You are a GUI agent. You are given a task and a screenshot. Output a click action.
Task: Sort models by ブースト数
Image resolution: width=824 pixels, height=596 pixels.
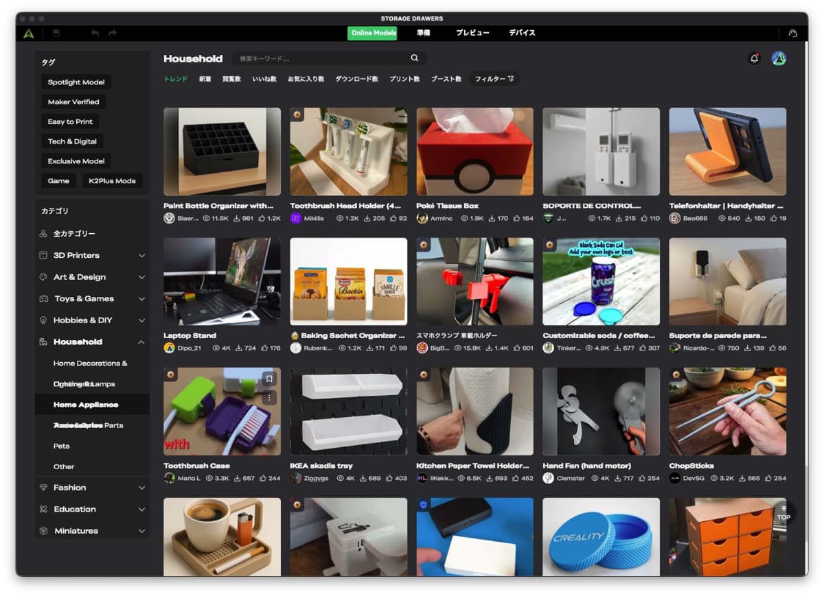tap(446, 79)
